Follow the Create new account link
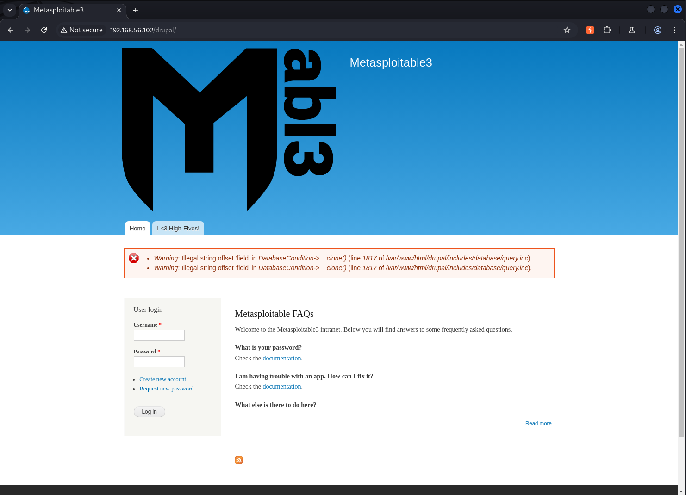 click(x=162, y=379)
